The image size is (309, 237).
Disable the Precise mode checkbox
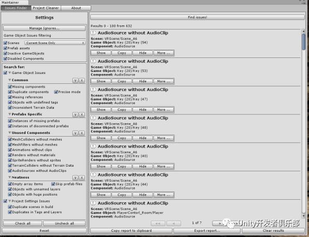tap(56, 92)
